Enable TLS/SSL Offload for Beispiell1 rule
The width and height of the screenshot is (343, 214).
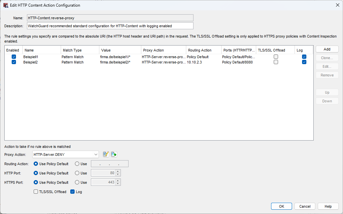(x=276, y=57)
